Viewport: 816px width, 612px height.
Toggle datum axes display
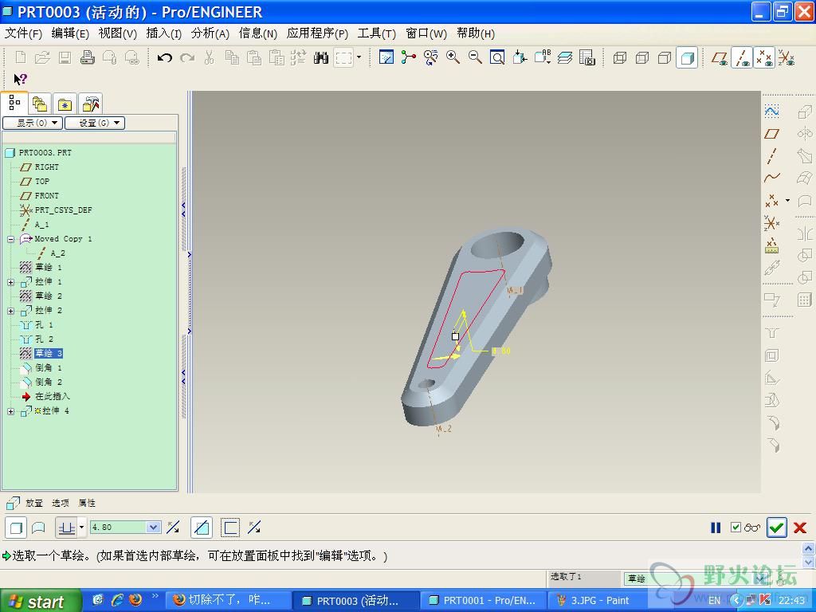click(742, 57)
